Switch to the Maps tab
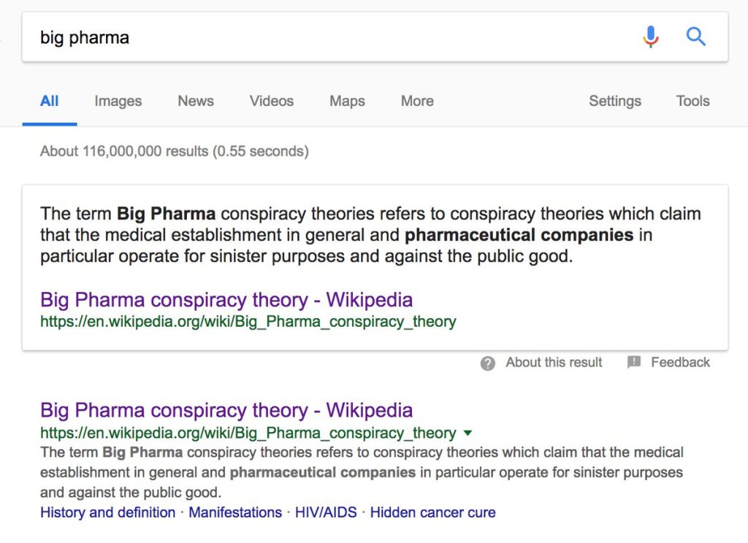The height and width of the screenshot is (543, 748). click(347, 101)
